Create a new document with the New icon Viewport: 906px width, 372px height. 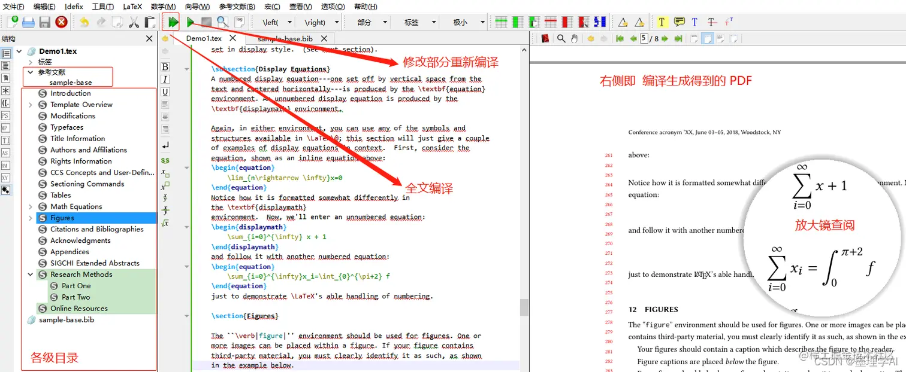tap(12, 22)
